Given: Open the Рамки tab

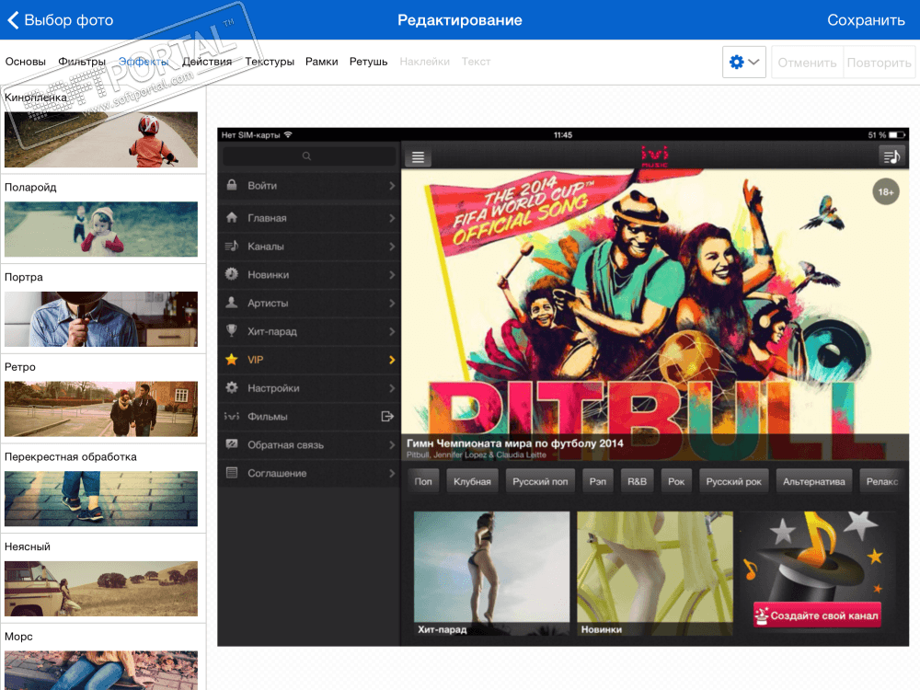Looking at the screenshot, I should (321, 62).
